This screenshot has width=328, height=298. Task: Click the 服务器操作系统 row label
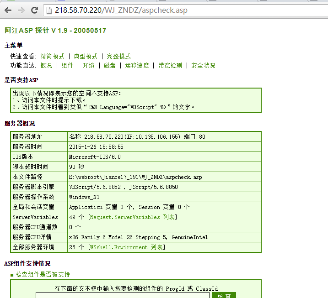tap(33, 197)
